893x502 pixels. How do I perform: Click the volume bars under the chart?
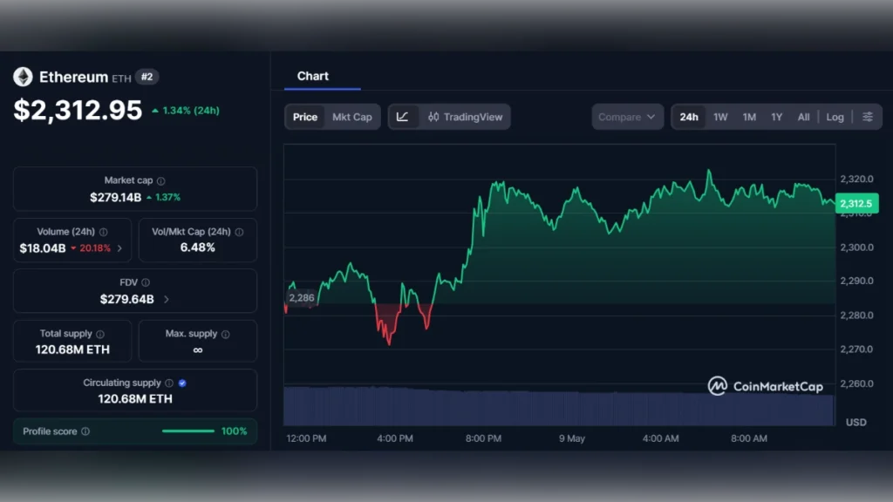pyautogui.click(x=559, y=406)
